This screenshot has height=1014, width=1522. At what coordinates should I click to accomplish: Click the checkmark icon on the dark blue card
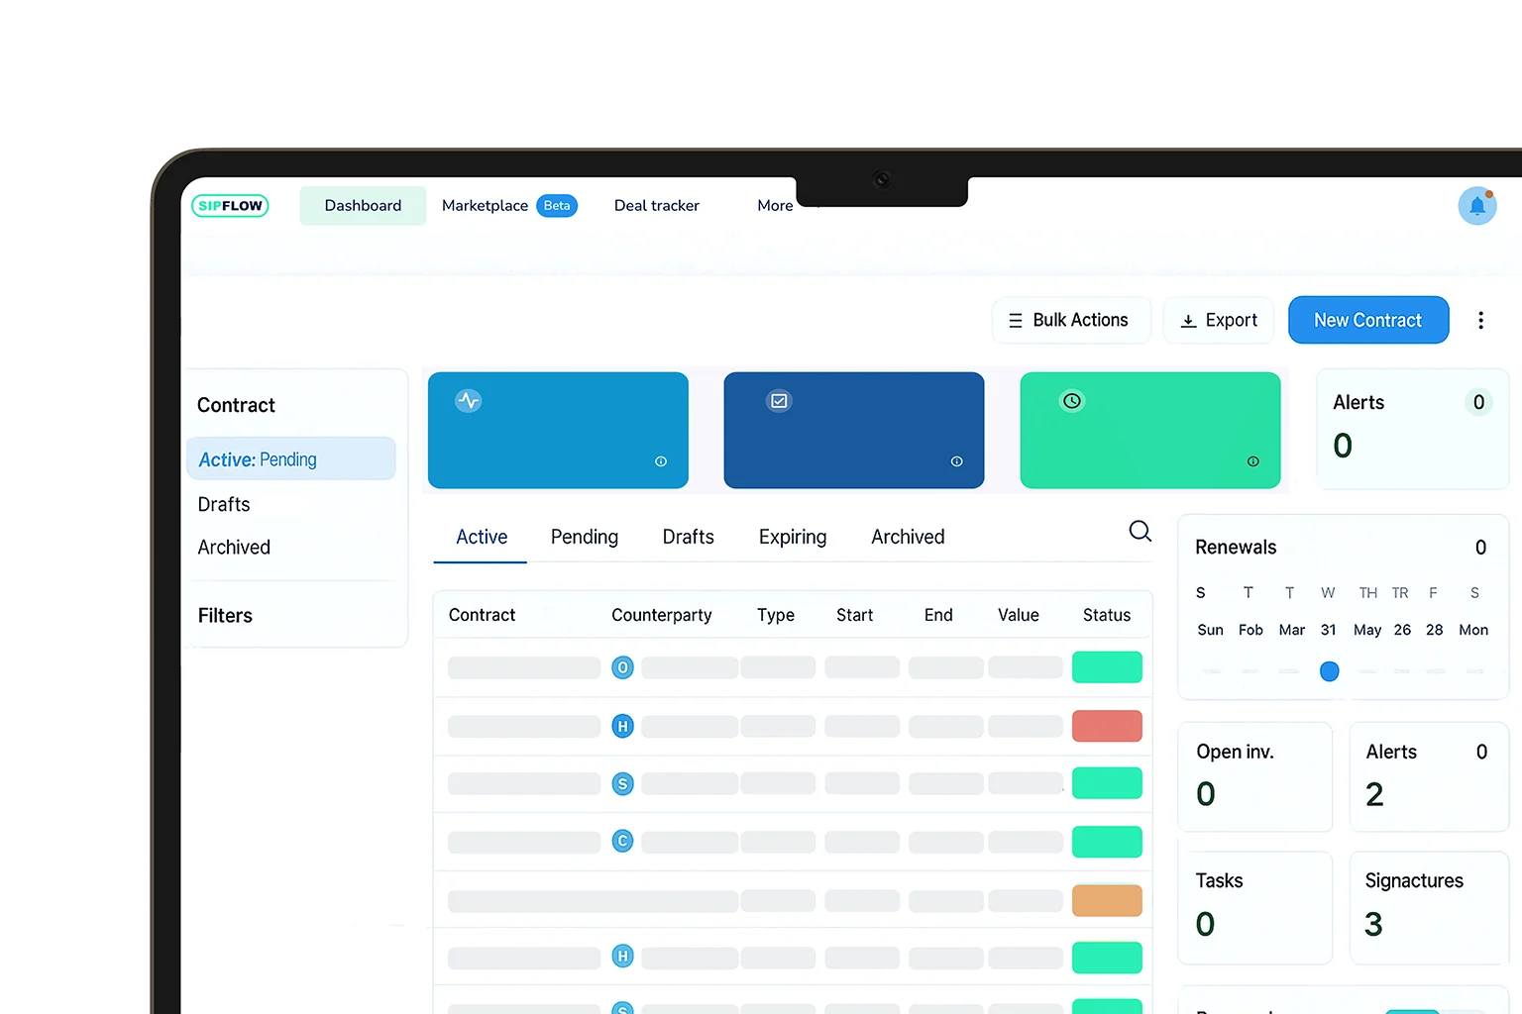[779, 401]
